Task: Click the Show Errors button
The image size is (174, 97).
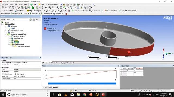Action: coord(53,5)
